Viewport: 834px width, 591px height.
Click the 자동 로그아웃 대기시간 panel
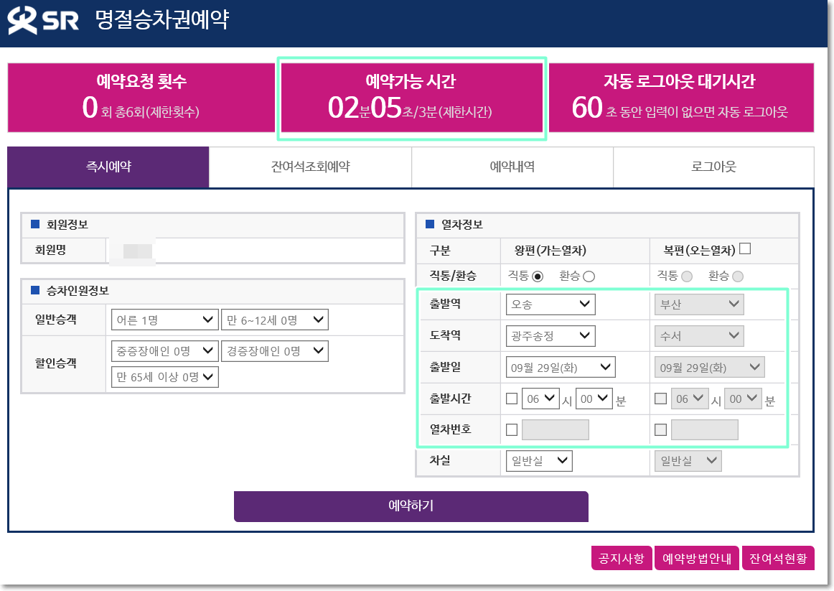[681, 98]
